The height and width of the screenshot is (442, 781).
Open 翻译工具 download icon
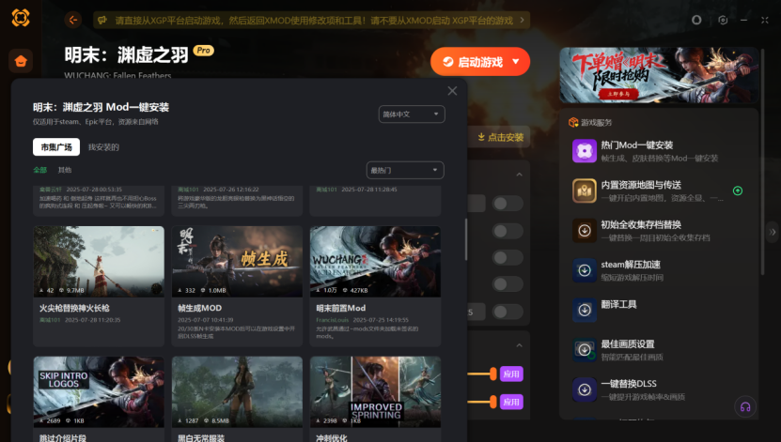[x=585, y=310]
